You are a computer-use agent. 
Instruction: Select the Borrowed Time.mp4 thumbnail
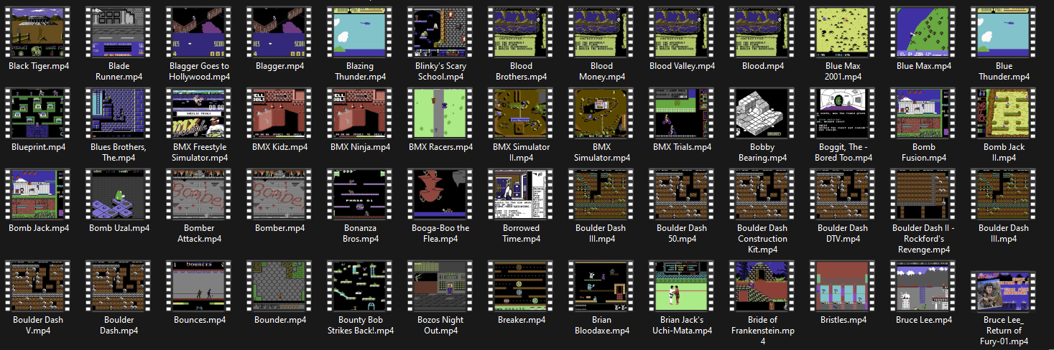[x=522, y=194]
